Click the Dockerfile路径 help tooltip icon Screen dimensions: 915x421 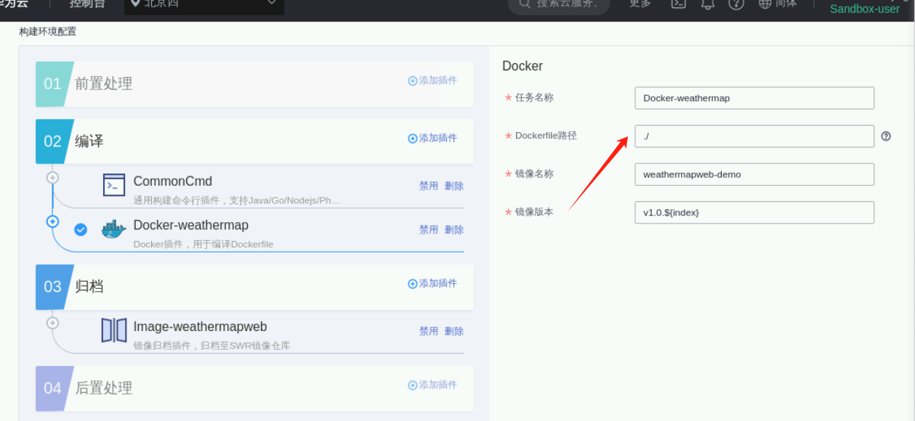pos(886,136)
